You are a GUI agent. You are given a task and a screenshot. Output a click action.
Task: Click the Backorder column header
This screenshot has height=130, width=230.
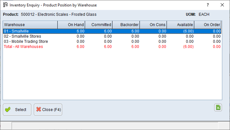(x=126, y=25)
